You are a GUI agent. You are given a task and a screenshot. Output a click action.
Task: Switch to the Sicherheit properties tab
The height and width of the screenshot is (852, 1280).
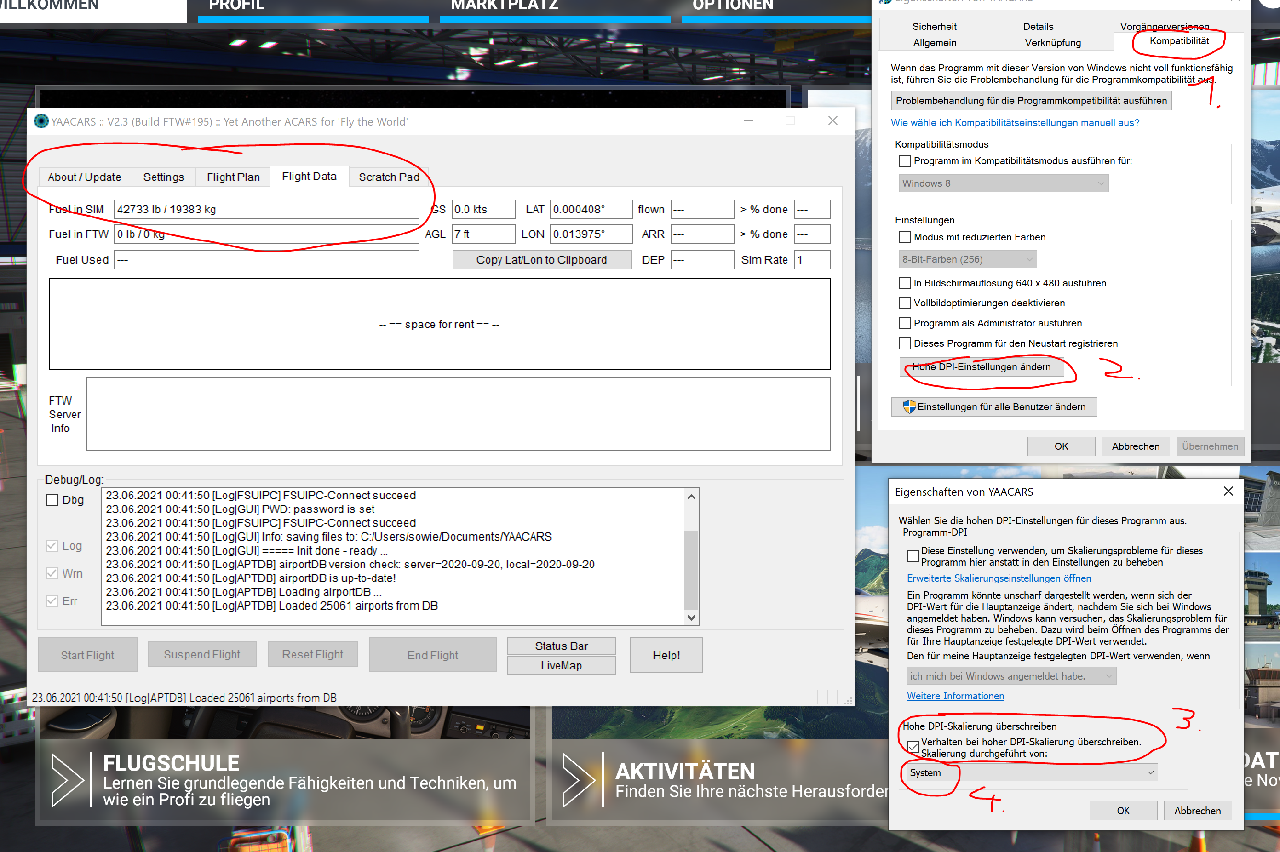[x=934, y=26]
